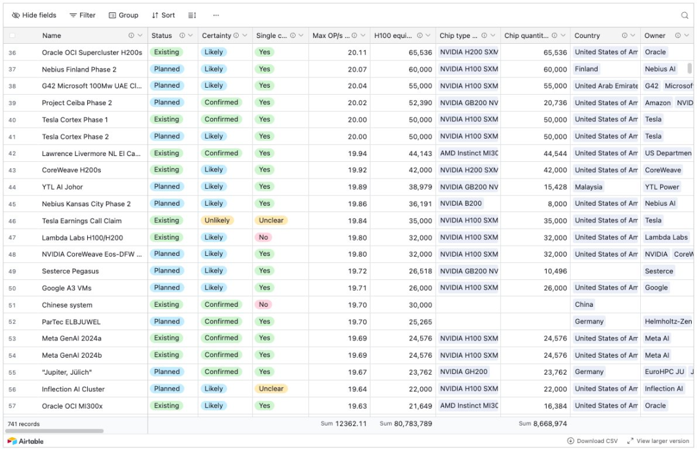
Task: Click info icon beside Status header
Action: [182, 35]
